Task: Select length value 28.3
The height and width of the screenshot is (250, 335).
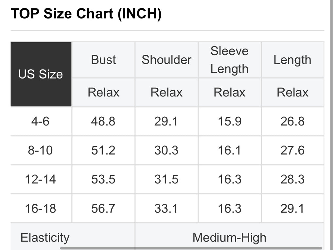Action: click(x=292, y=179)
